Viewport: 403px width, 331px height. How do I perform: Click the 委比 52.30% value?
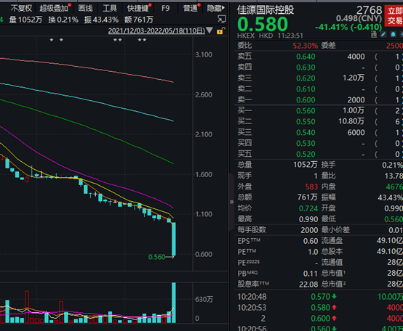306,46
